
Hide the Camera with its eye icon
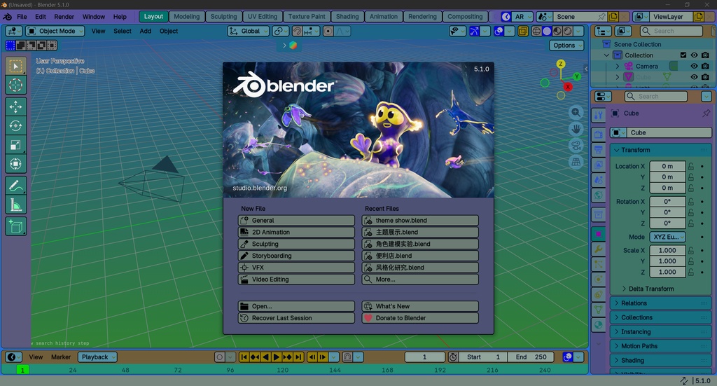pyautogui.click(x=694, y=67)
